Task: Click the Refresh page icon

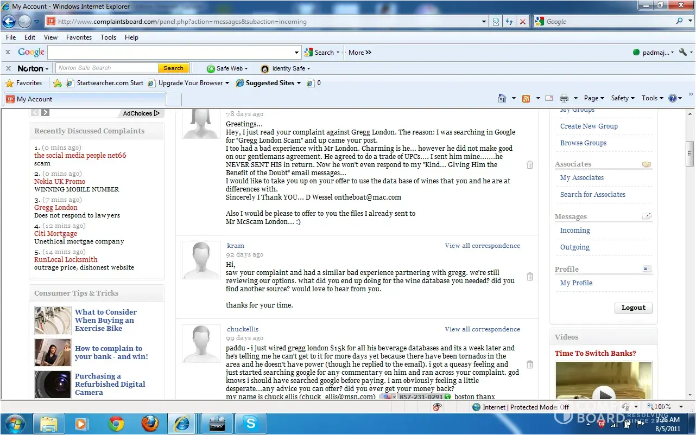Action: [x=509, y=22]
